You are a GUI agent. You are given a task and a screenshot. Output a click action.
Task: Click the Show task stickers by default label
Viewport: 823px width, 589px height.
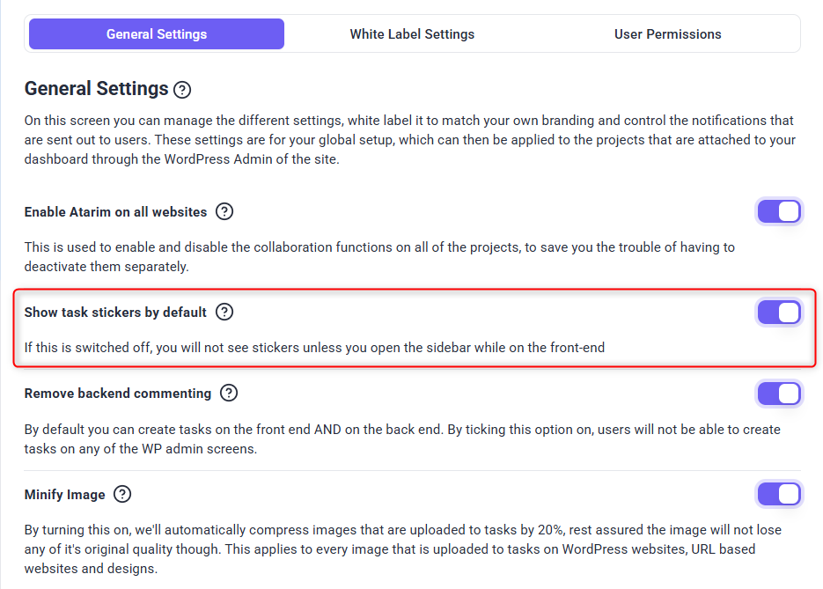tap(115, 313)
